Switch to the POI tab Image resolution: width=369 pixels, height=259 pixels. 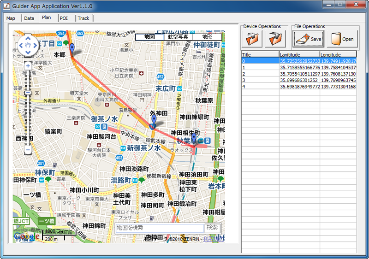(x=64, y=18)
